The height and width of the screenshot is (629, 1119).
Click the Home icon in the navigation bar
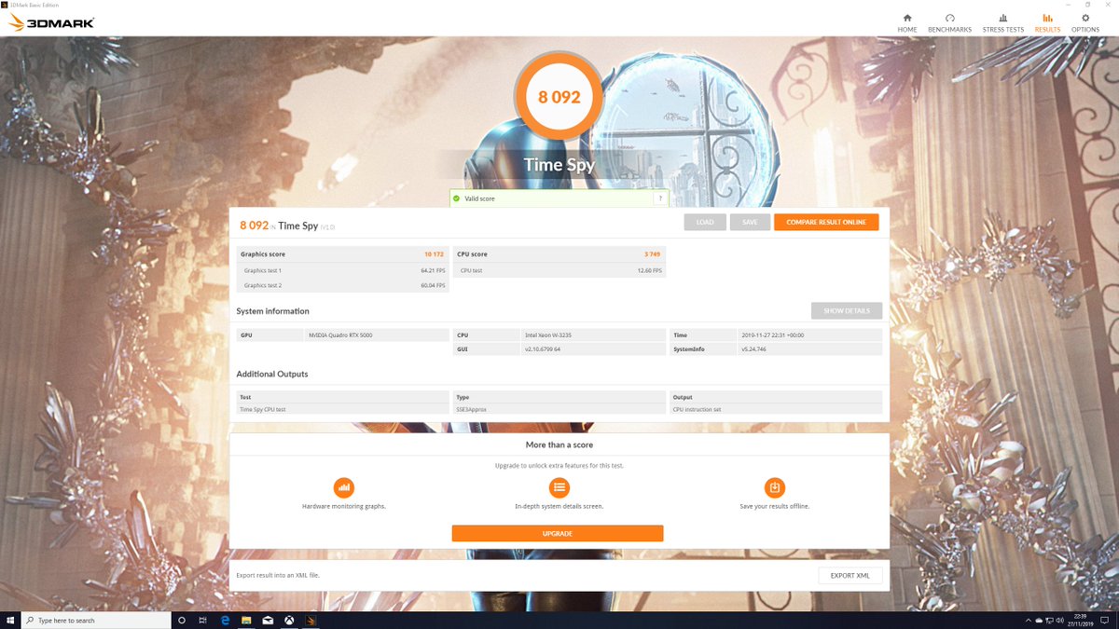(x=906, y=19)
